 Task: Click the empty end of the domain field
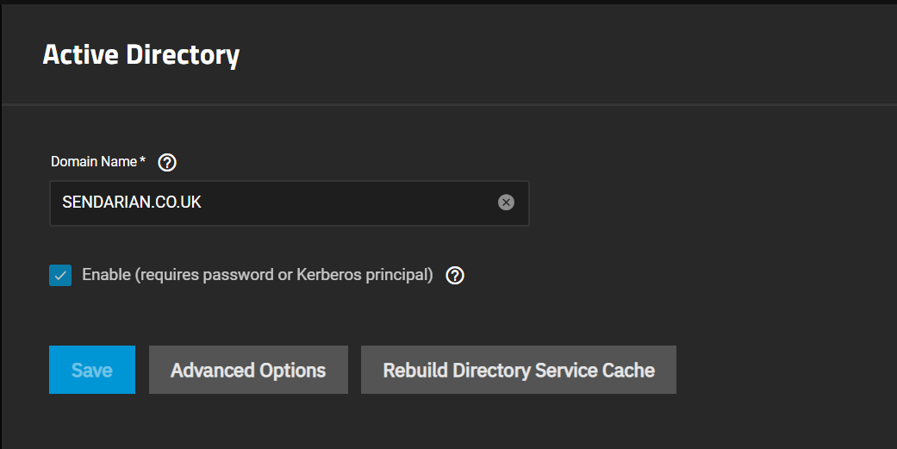[x=349, y=203]
